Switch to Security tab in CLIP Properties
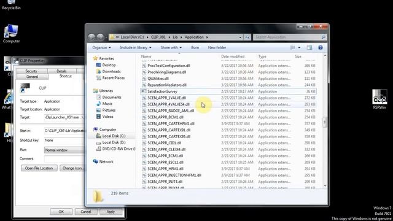 point(31,71)
